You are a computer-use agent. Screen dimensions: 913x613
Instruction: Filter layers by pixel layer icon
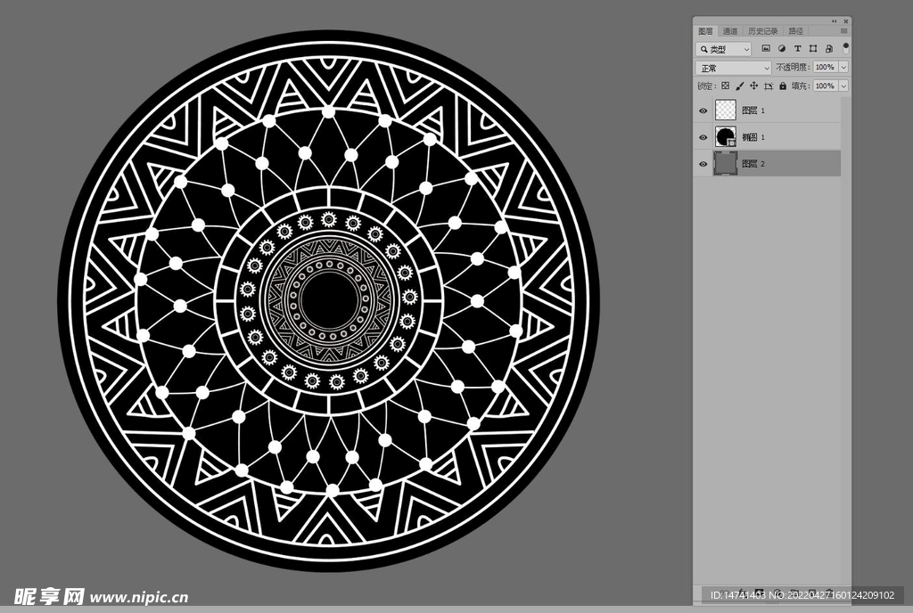(766, 49)
